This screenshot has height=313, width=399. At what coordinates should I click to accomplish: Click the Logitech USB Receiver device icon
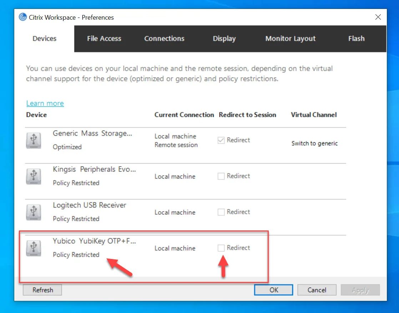coord(34,212)
